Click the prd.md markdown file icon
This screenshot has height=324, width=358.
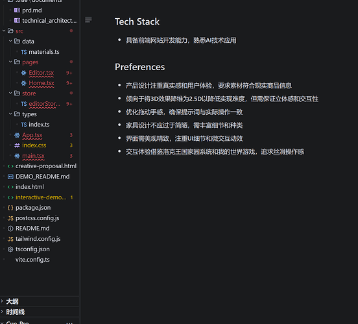click(x=17, y=10)
